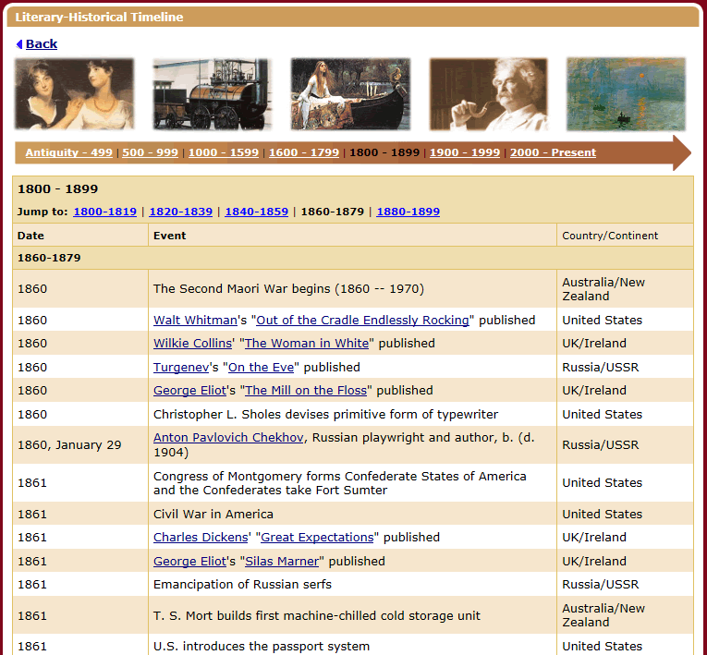Switch to the 1900 - 1999 period
This screenshot has width=707, height=655.
(465, 152)
